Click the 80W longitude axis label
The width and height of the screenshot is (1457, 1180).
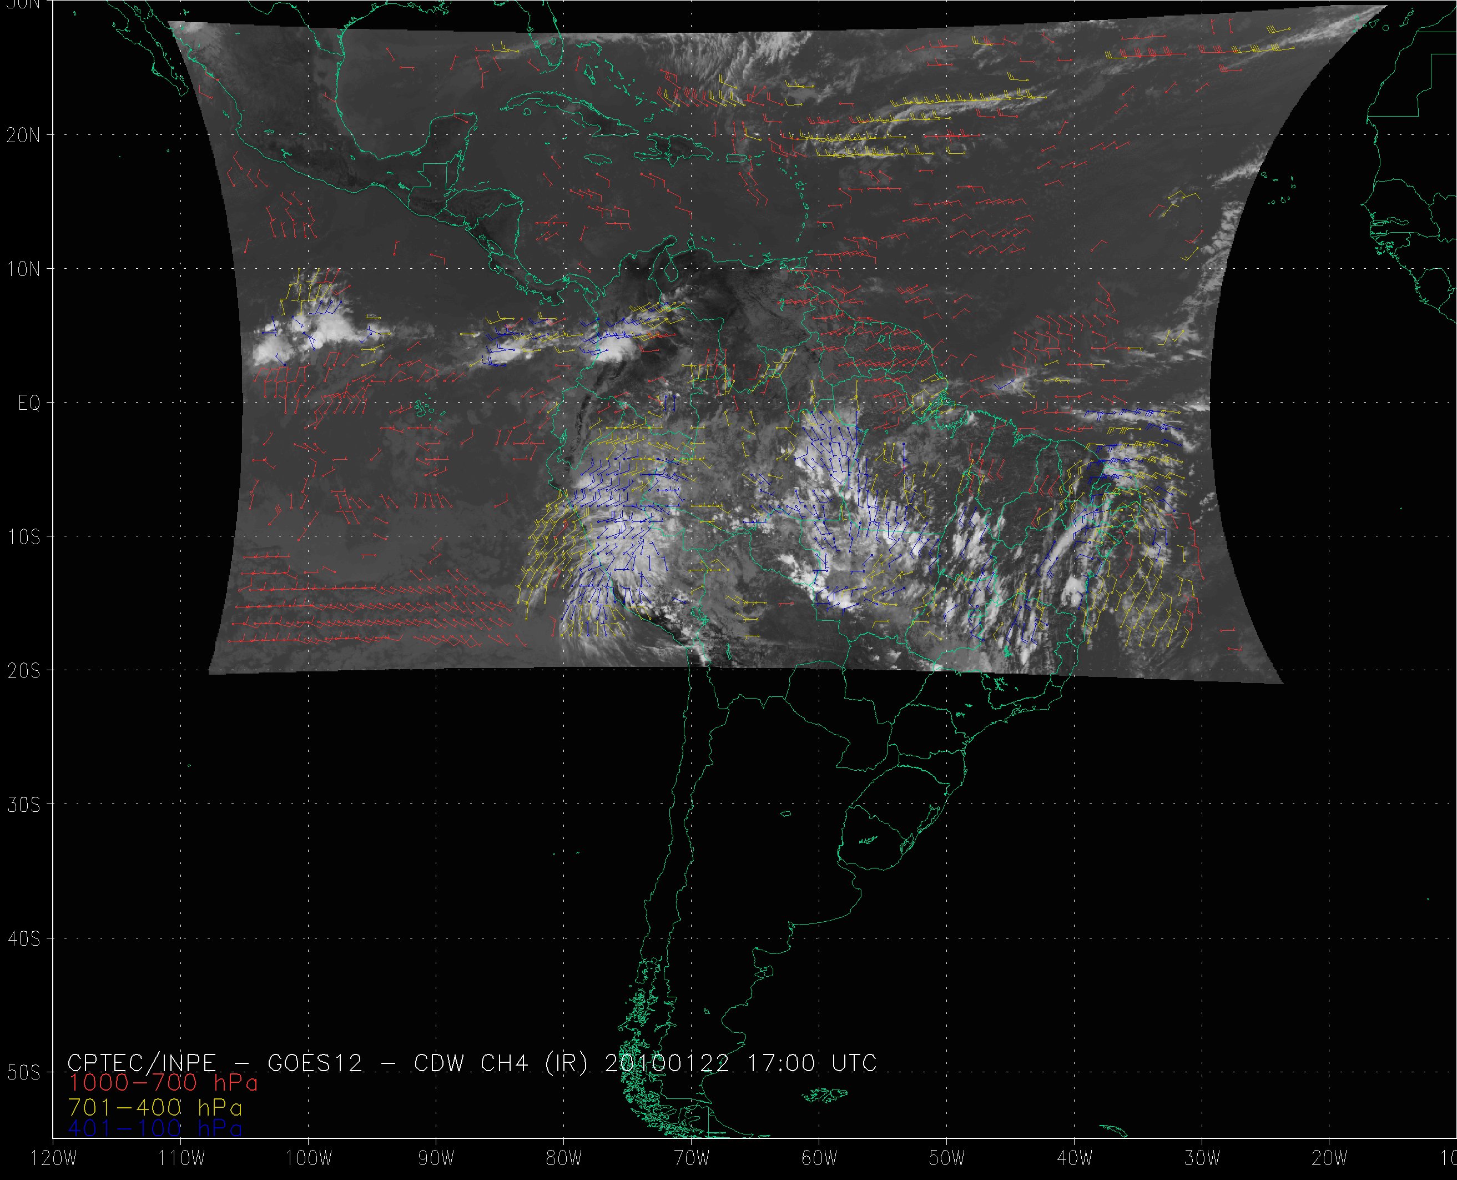click(x=564, y=1158)
